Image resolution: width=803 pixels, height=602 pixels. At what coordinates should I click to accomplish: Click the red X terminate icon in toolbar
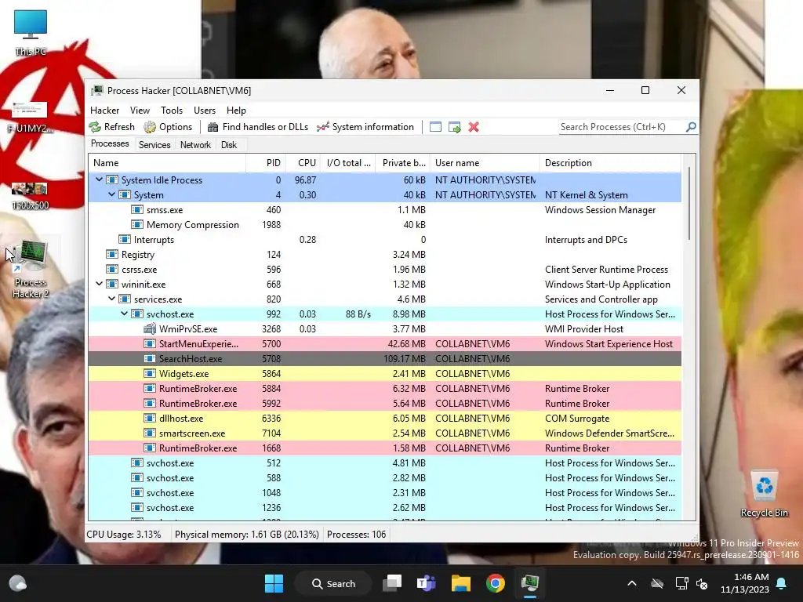coord(474,127)
